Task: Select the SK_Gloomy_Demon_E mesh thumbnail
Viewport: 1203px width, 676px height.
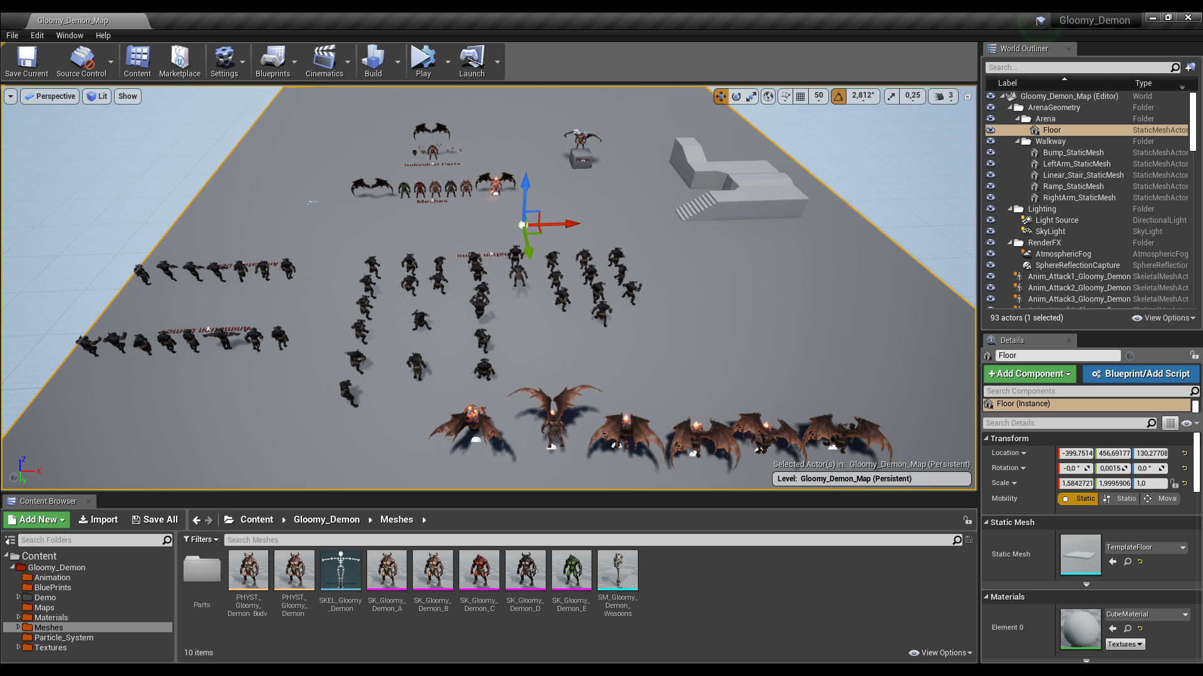Action: (x=571, y=570)
